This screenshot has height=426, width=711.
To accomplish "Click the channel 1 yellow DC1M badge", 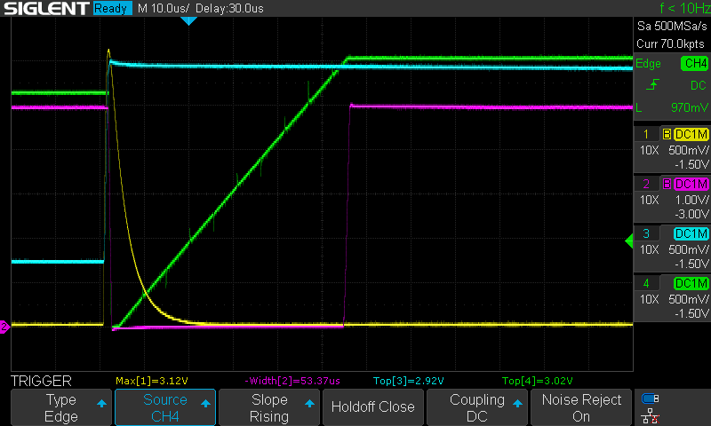I will (691, 134).
